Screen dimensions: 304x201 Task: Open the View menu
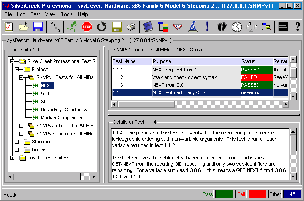[x=50, y=14]
